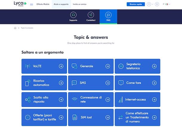Click the Connessione di rete wifi icon
This screenshot has height=127, width=182.
(75, 99)
